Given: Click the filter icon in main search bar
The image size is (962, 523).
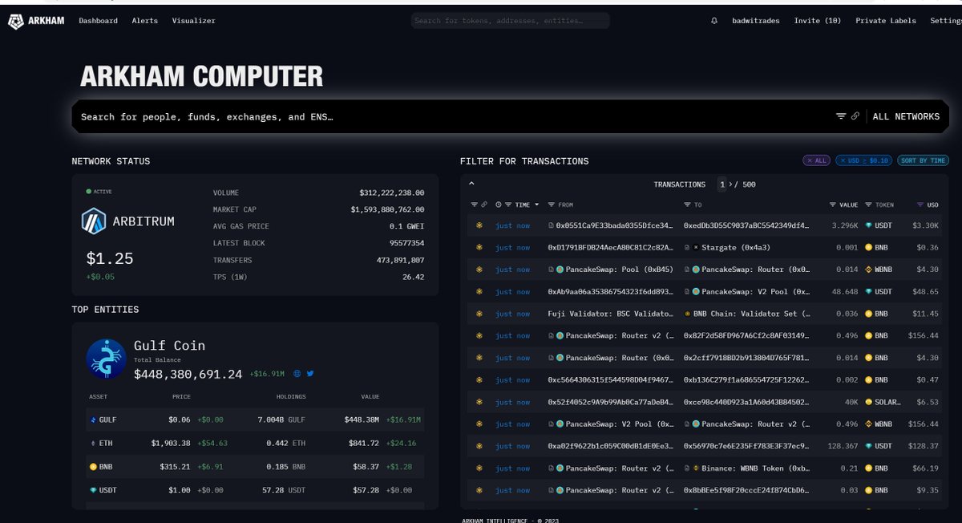Looking at the screenshot, I should (x=841, y=116).
